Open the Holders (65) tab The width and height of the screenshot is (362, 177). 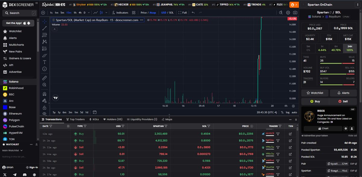point(113,119)
